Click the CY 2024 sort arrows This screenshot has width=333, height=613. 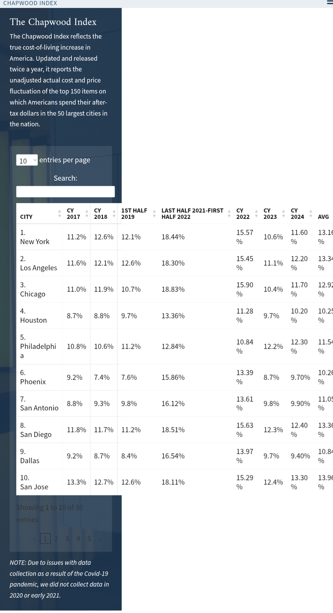(x=311, y=214)
